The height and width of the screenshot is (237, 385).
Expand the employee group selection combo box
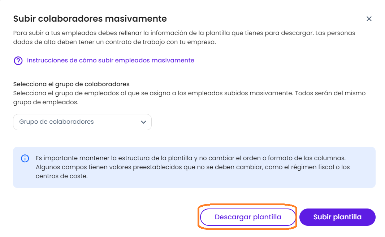[x=82, y=122]
